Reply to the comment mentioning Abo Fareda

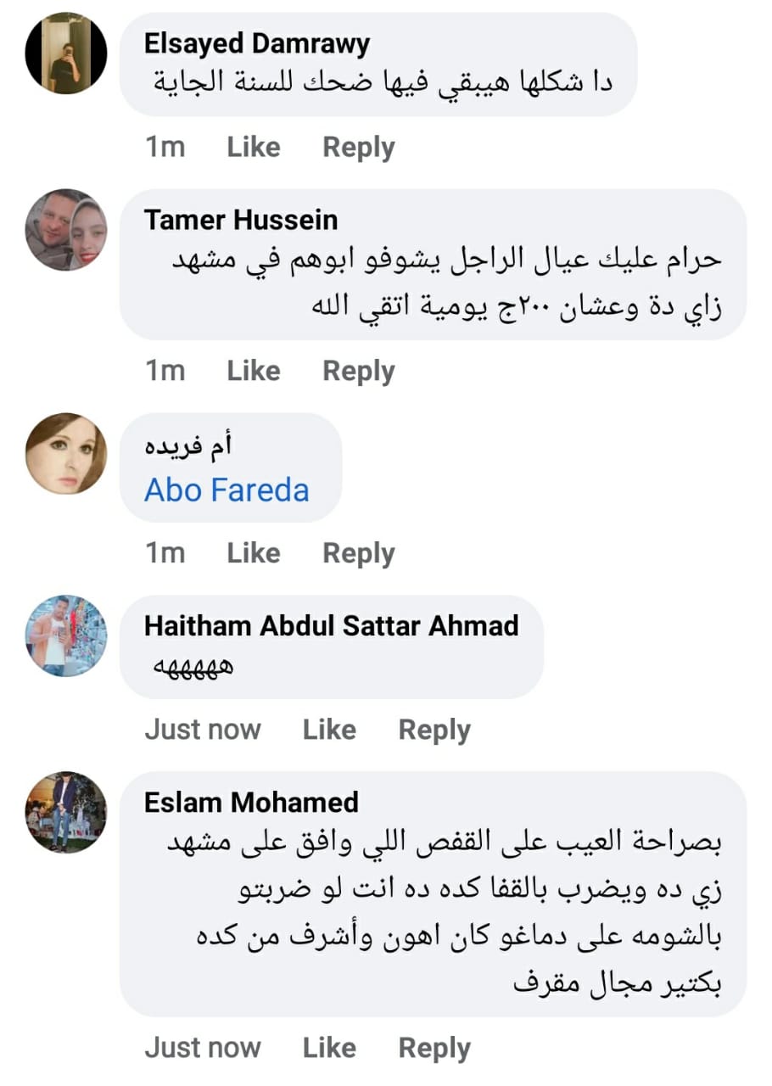click(x=359, y=553)
